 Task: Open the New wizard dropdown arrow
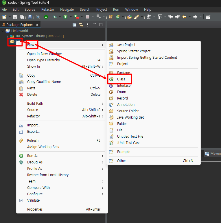tap(10, 17)
